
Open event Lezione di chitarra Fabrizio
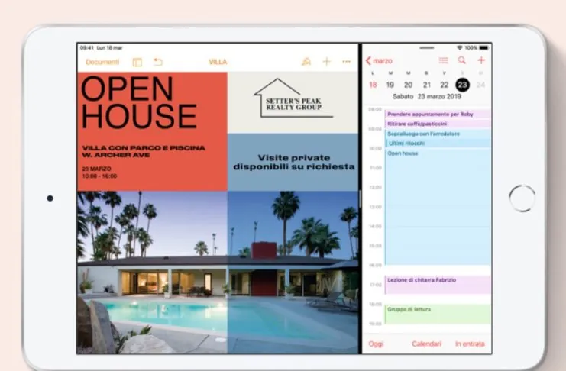tap(438, 285)
